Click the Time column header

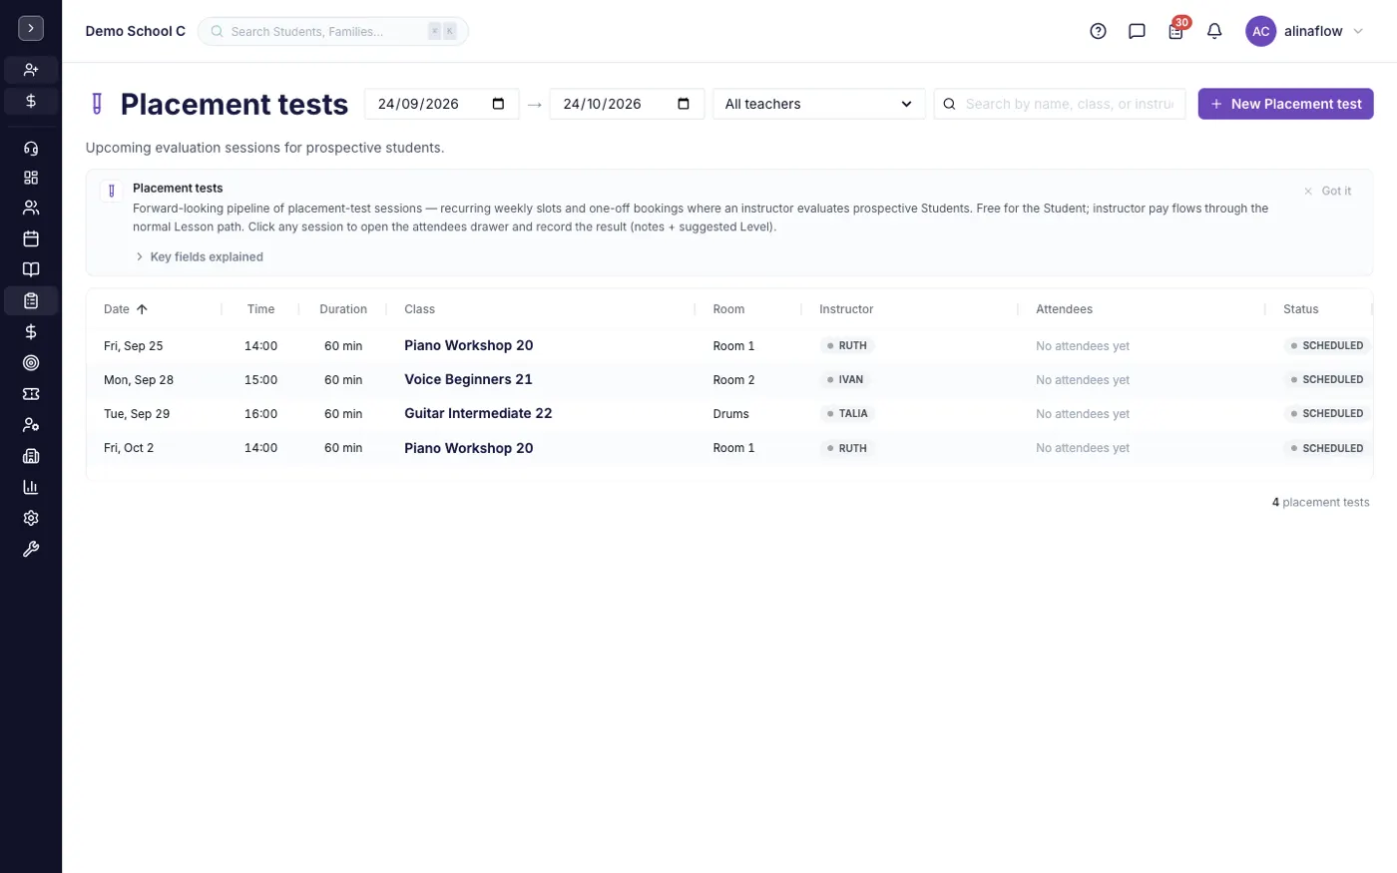point(260,309)
